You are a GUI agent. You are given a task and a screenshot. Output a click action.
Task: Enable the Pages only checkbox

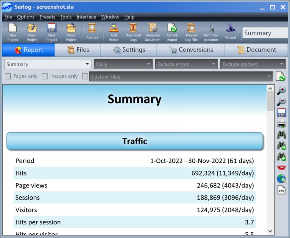(8, 76)
